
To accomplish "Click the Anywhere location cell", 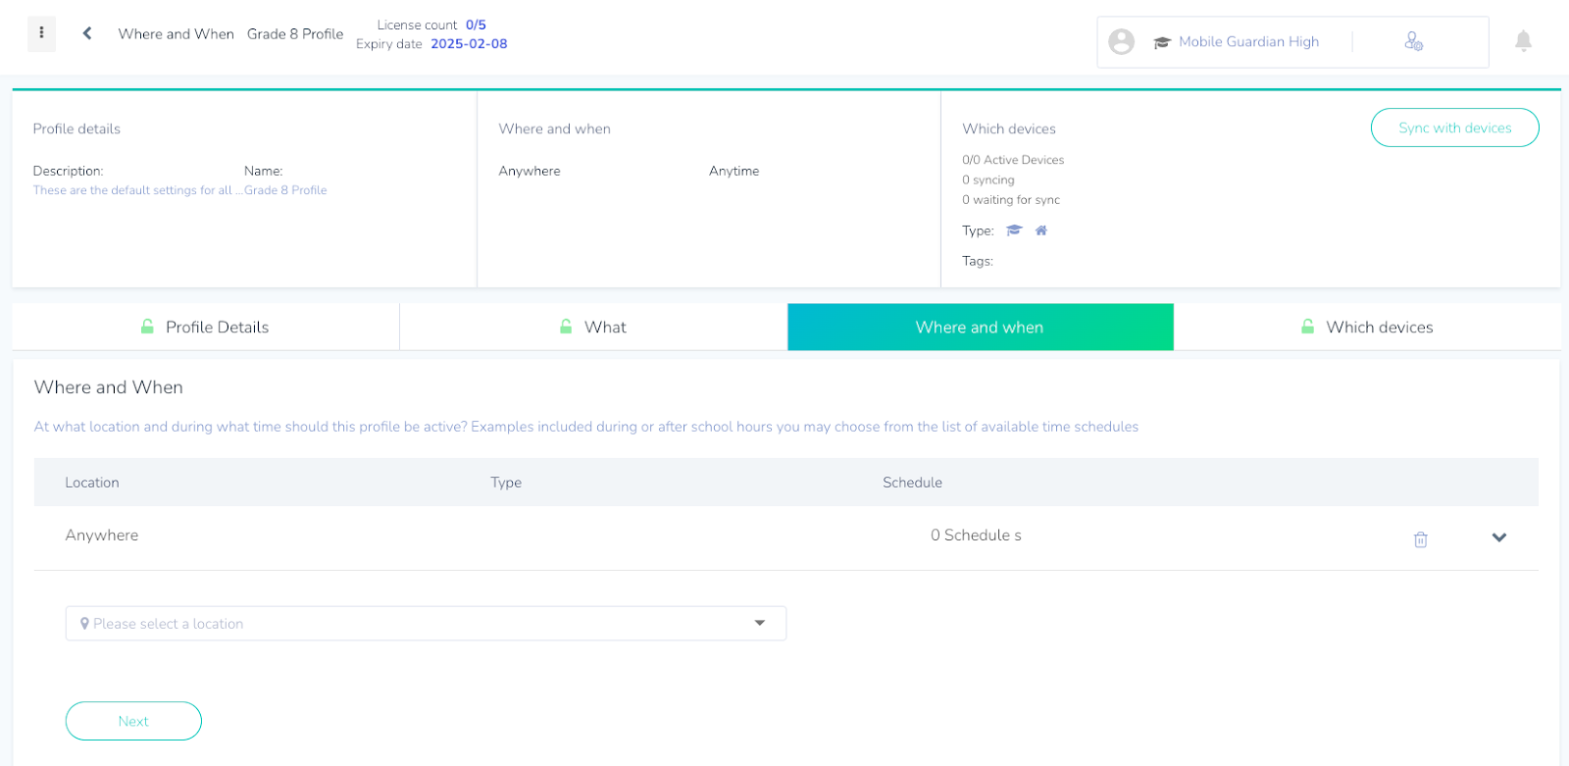I will coord(102,536).
